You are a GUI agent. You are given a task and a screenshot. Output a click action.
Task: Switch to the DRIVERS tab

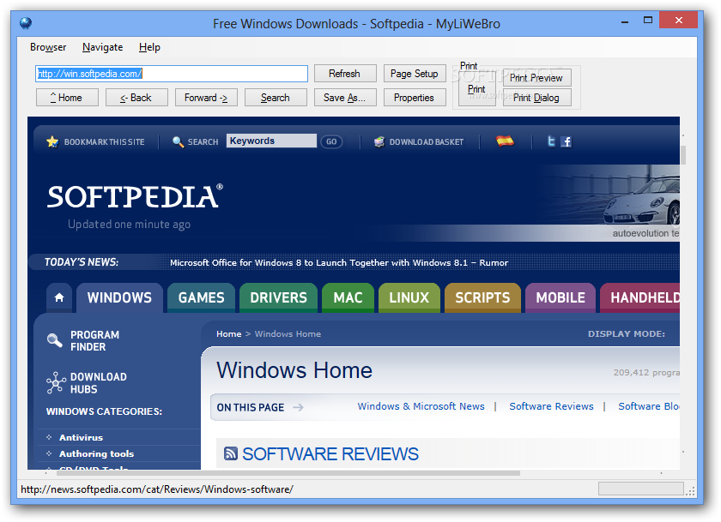click(279, 297)
